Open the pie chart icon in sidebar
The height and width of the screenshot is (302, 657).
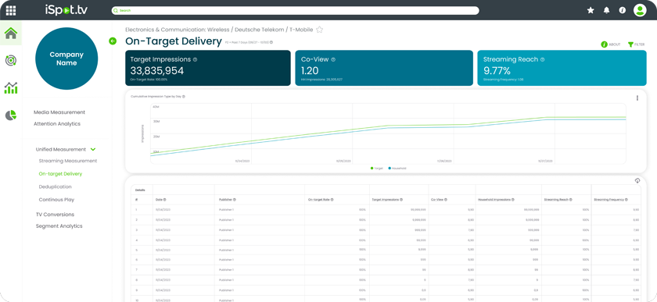(x=11, y=115)
